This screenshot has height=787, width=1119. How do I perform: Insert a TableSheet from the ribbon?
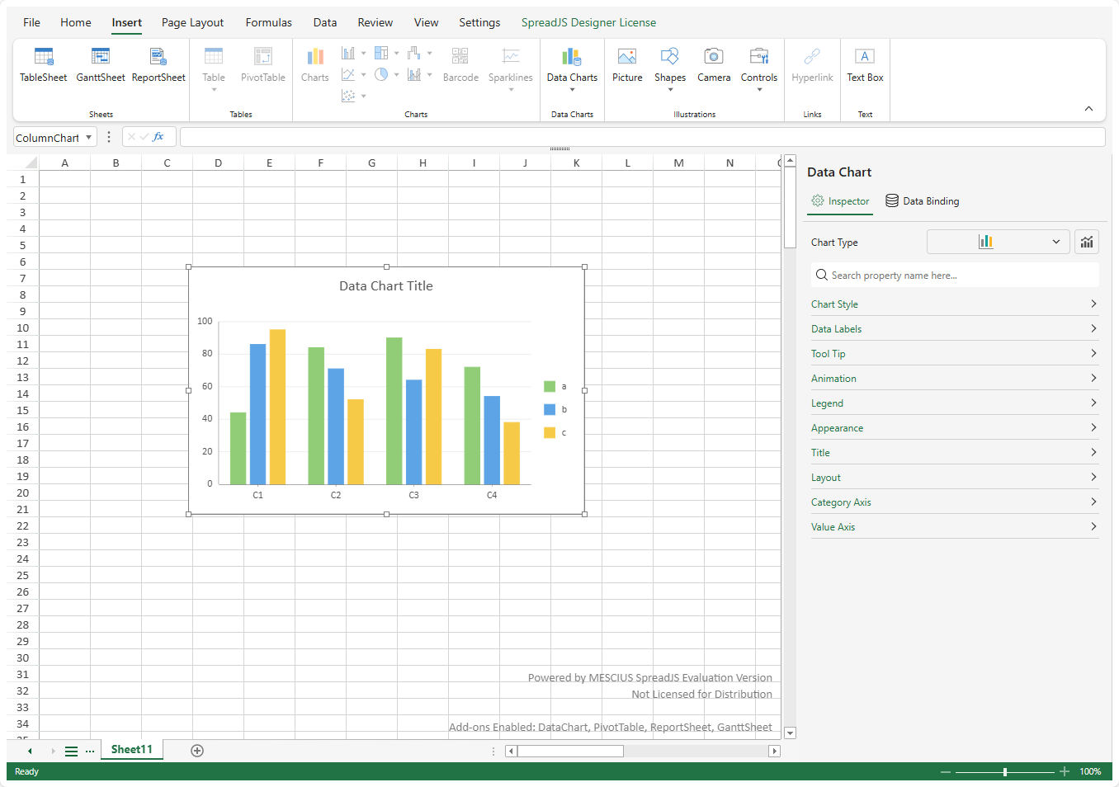(44, 64)
